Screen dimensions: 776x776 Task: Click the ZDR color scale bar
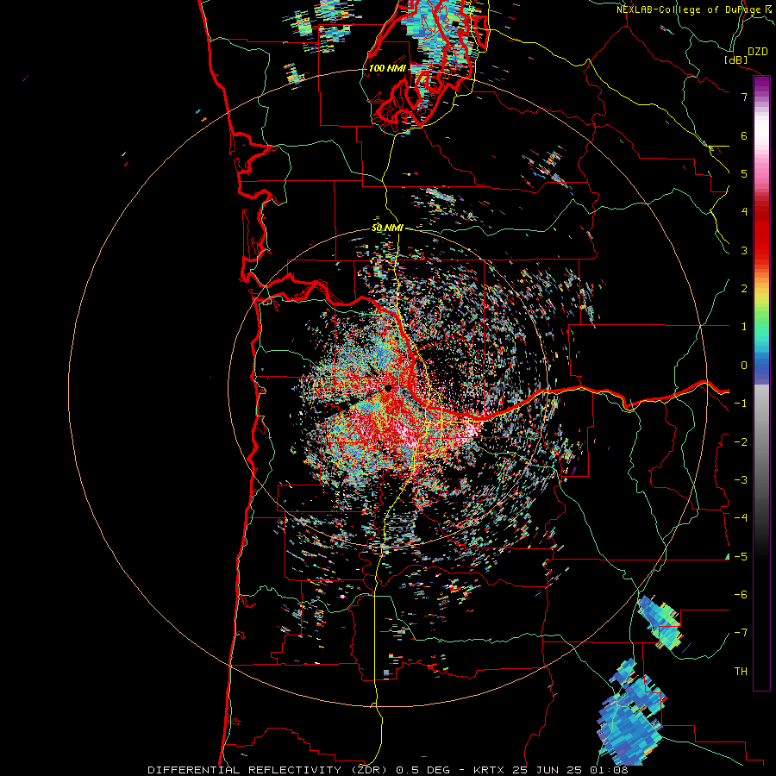761,383
